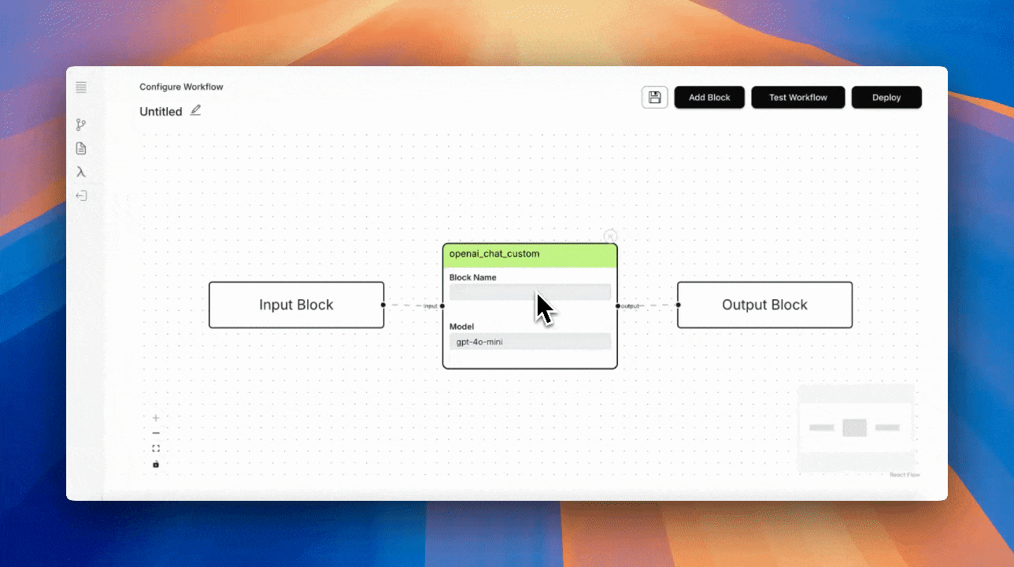Open the Model field showing gpt-4o-mini
Screen dimensions: 1014x567
[530, 341]
